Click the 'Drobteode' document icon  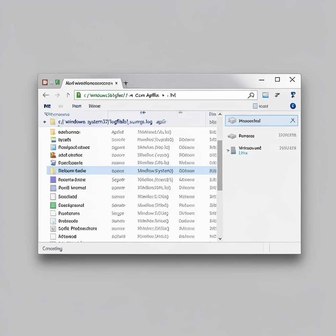point(53,221)
